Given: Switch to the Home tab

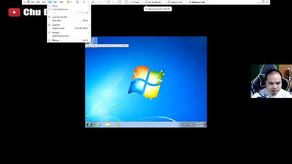Looking at the screenshot, I should pos(137,2).
